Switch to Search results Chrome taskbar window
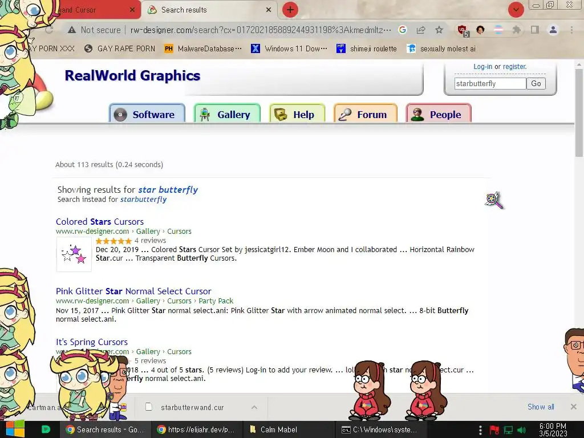The height and width of the screenshot is (438, 584). click(x=105, y=429)
